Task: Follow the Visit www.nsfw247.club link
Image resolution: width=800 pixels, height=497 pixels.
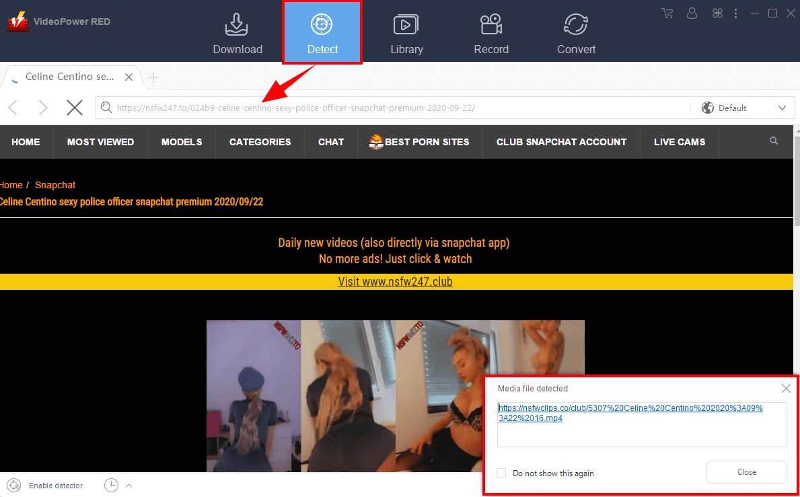Action: [395, 282]
